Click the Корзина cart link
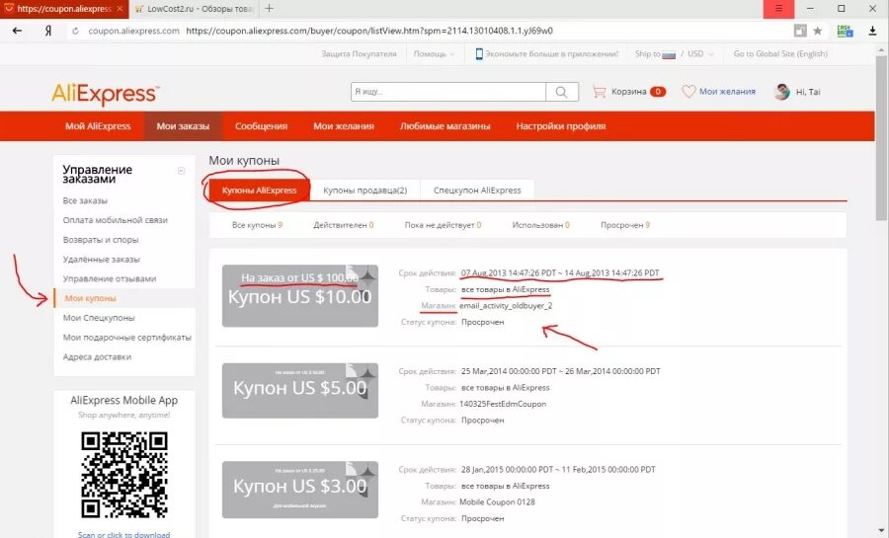The height and width of the screenshot is (538, 889). click(629, 91)
